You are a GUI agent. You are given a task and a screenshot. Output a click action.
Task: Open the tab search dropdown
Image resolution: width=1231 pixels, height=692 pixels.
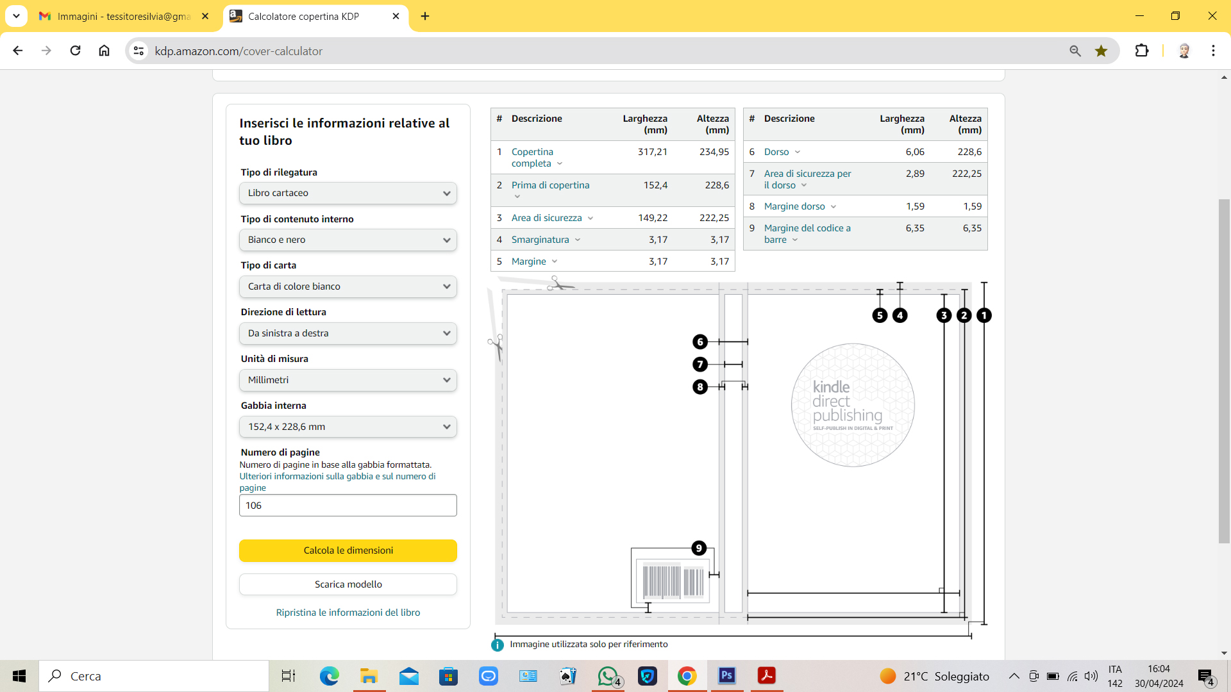coord(16,16)
